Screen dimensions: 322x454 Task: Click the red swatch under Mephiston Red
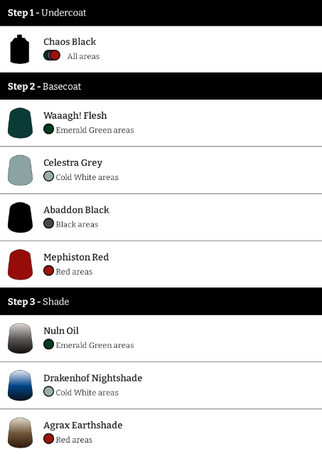click(x=48, y=270)
